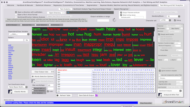190x107 pixels.
Task: Select 'watch' in the variable list
Action: click(10, 66)
